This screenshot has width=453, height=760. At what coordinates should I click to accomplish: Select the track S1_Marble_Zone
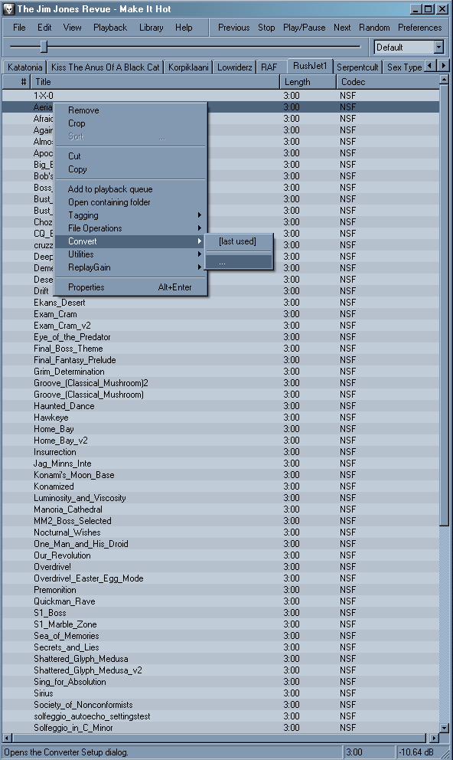[x=220, y=624]
